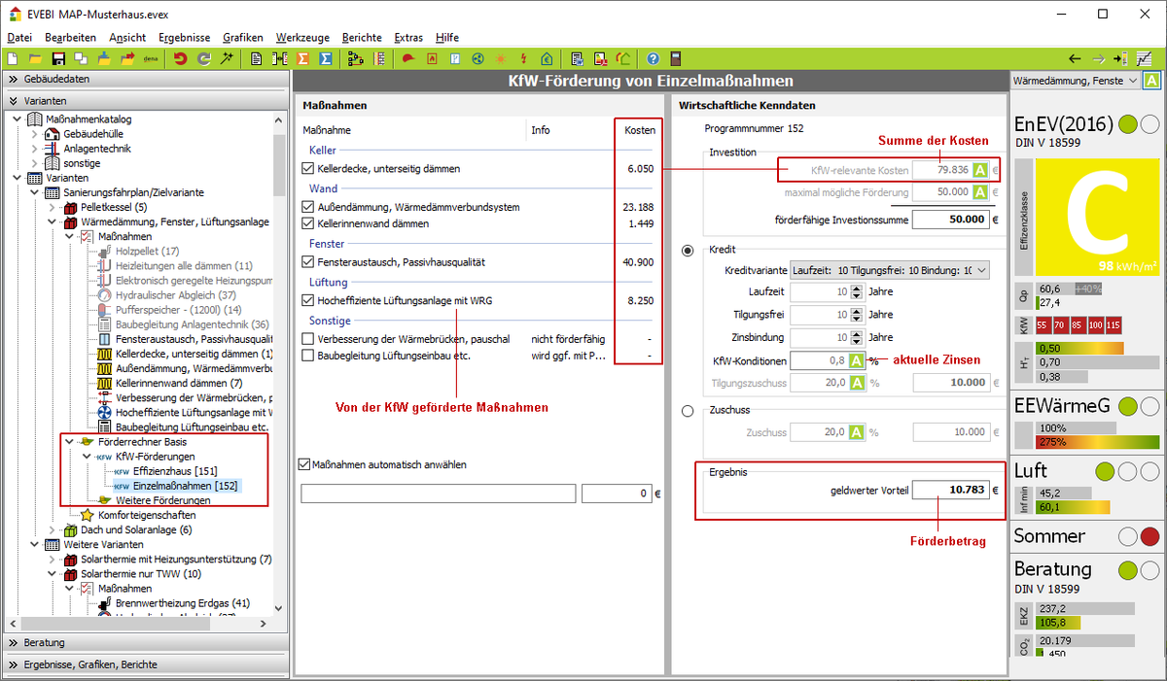
Task: Uncheck Fensteraustausch, Passivhausqualität
Action: [x=308, y=262]
